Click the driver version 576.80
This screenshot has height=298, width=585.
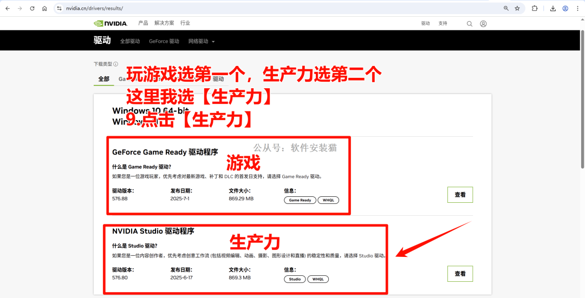(x=120, y=277)
